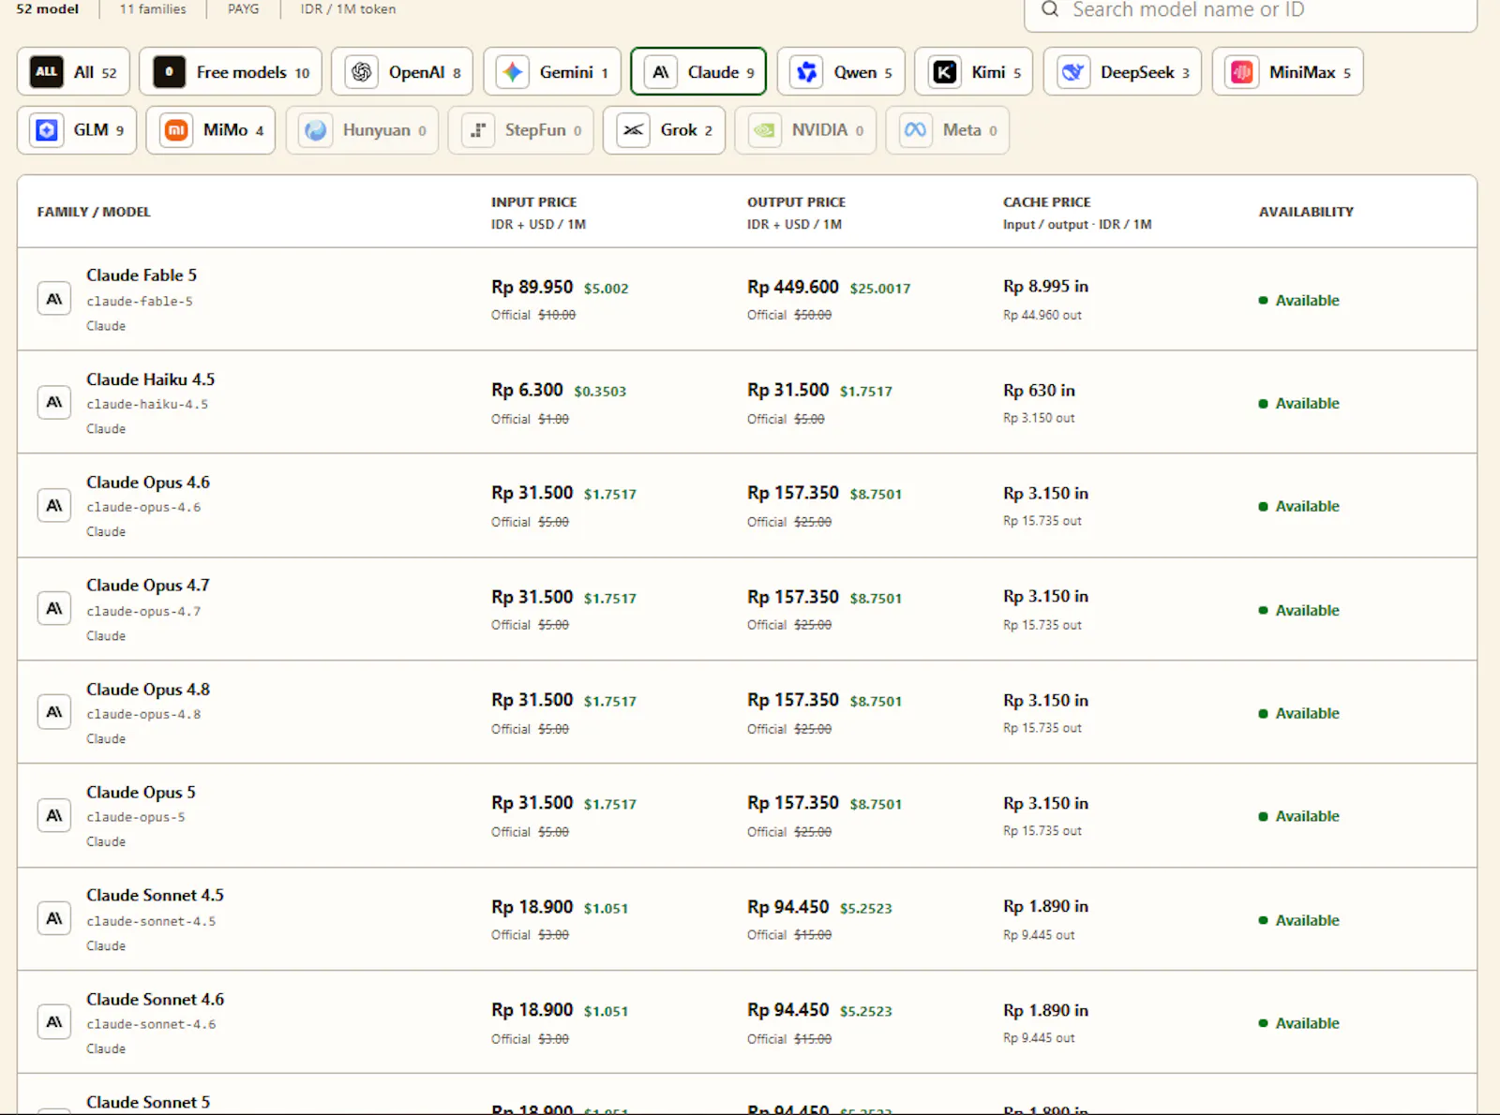
Task: Show all 52 models filter
Action: pyautogui.click(x=73, y=72)
